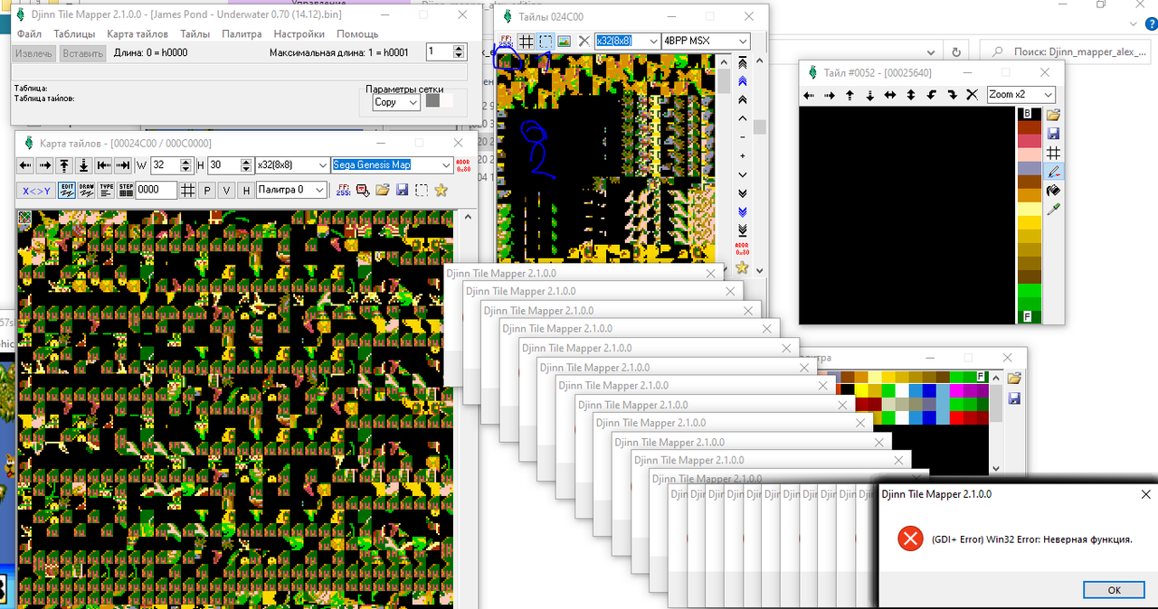This screenshot has width=1158, height=609.
Task: Jump to top arrow in Тайлы navigation
Action: 742,62
